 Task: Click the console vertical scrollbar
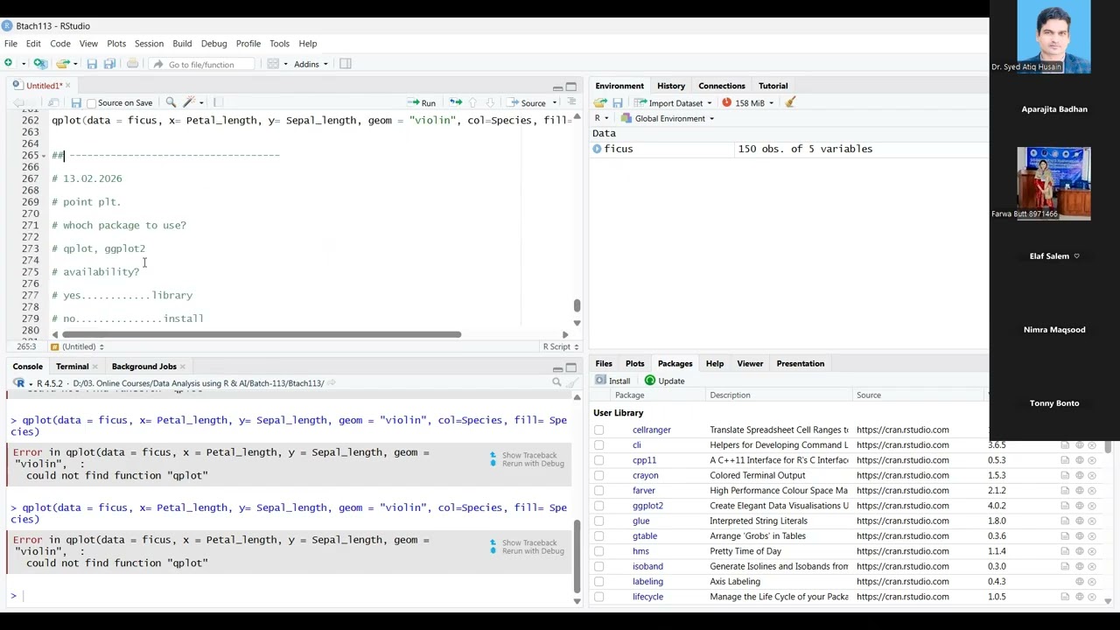(577, 556)
